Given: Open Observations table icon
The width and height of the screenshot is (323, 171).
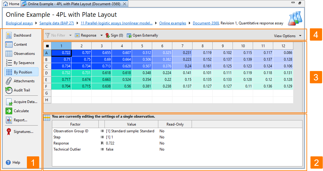Looking at the screenshot, I should pos(9,54).
